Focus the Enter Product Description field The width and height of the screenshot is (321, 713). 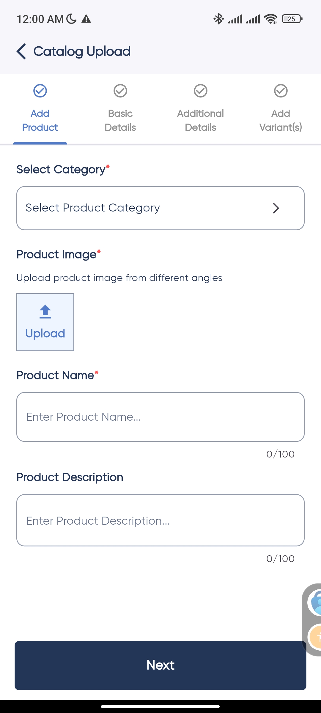click(160, 520)
